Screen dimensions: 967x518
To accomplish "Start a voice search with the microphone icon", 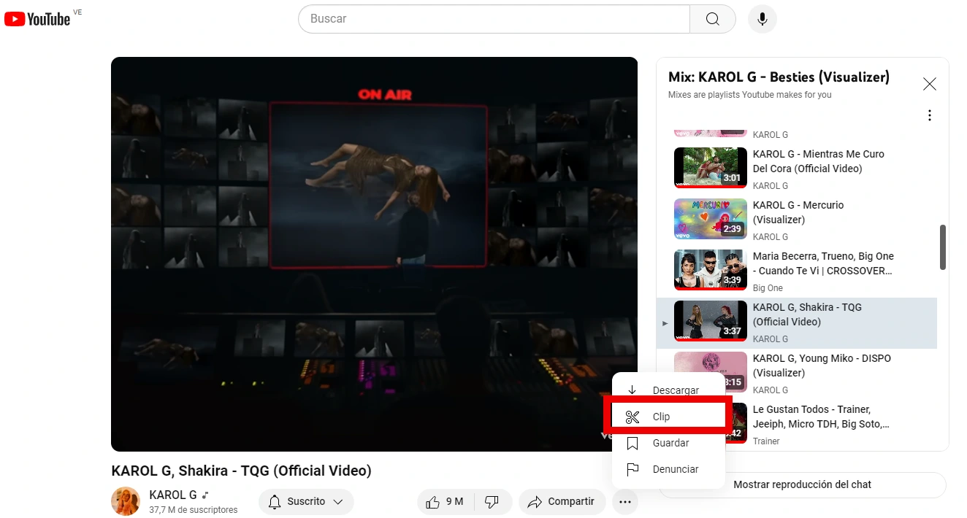I will point(762,19).
